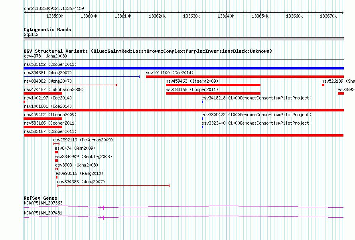Click the red bar under nsv583166

pos(43,127)
